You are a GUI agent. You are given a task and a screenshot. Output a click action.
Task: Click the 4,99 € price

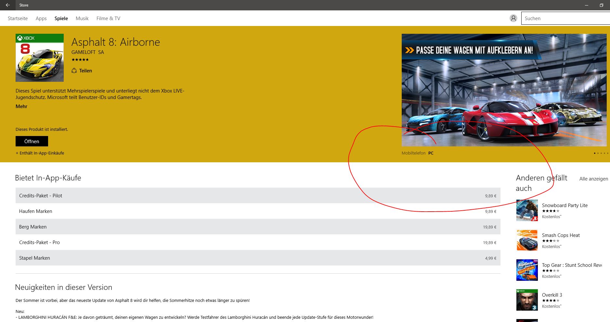coord(491,258)
